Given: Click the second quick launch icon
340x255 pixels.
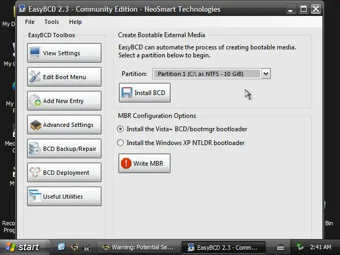Looking at the screenshot, I should tap(74, 246).
